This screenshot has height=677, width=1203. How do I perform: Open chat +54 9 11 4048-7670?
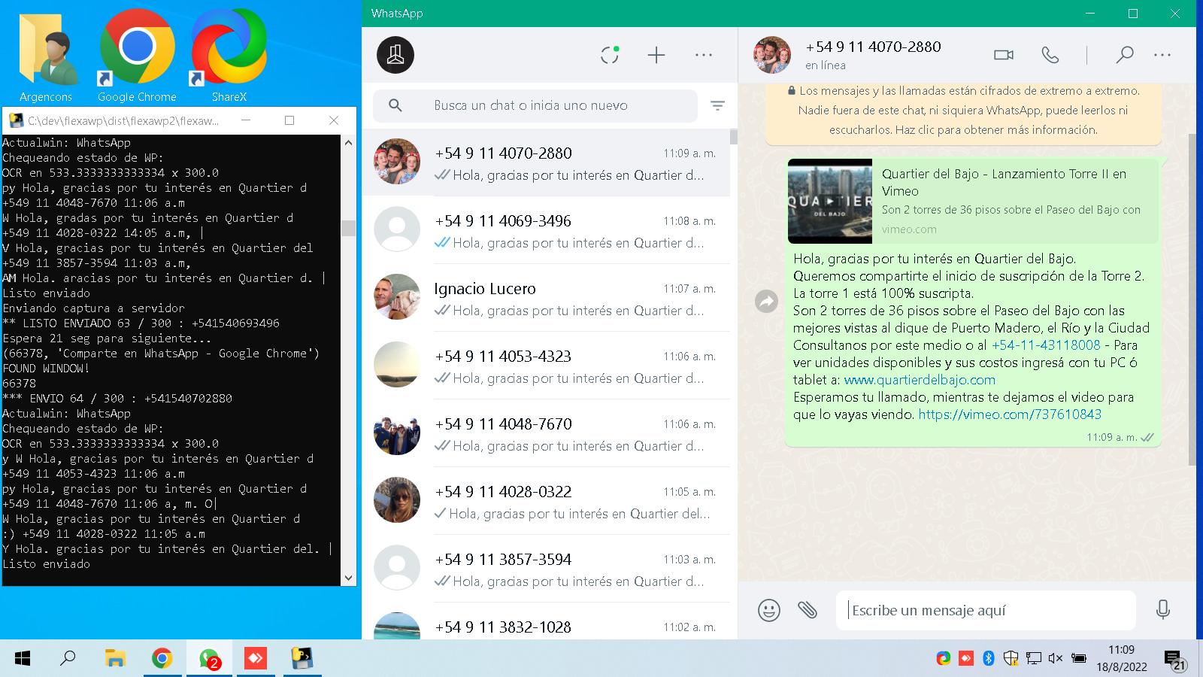(546, 433)
